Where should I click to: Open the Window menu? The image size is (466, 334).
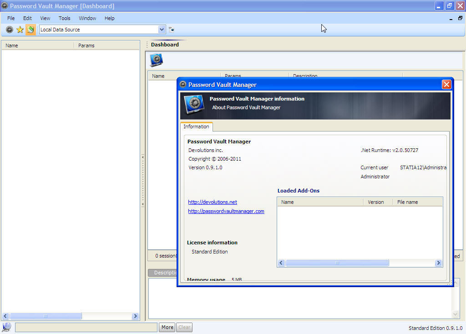87,18
